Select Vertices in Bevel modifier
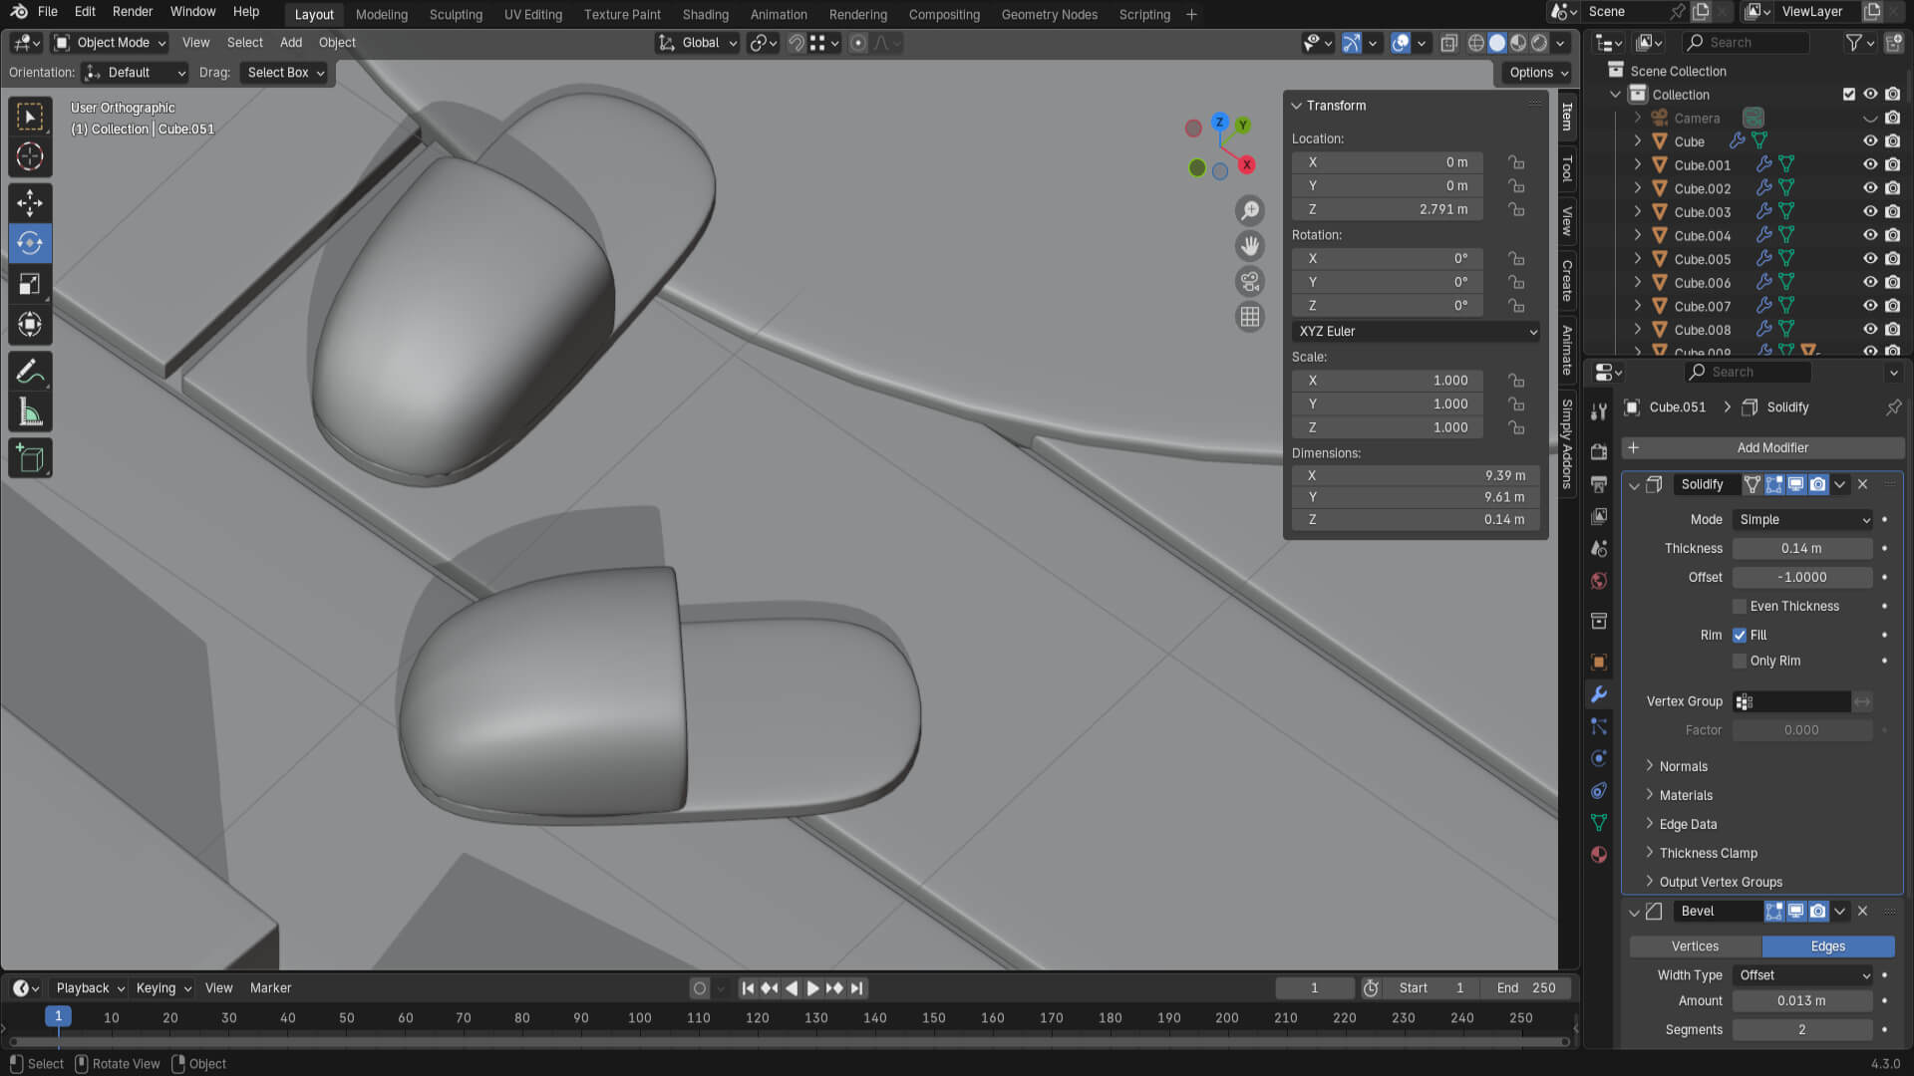This screenshot has width=1914, height=1076. point(1695,945)
